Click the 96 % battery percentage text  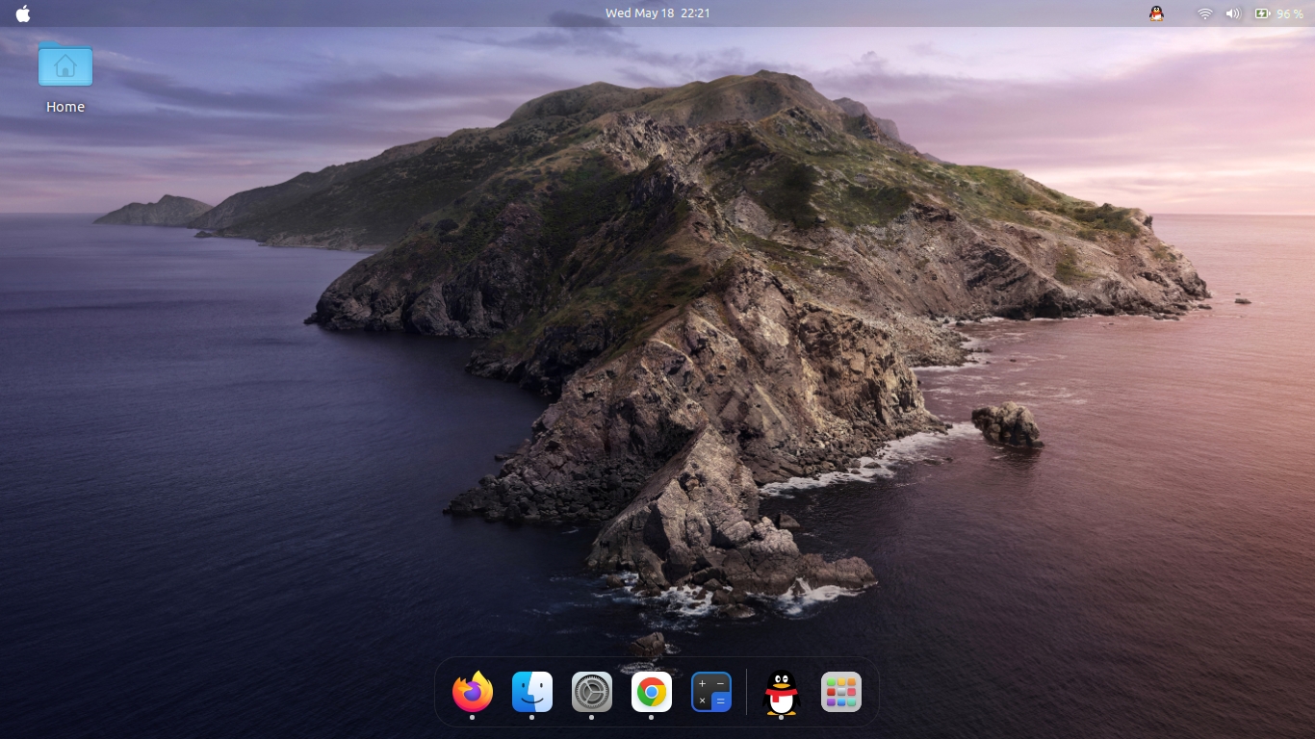(1290, 13)
